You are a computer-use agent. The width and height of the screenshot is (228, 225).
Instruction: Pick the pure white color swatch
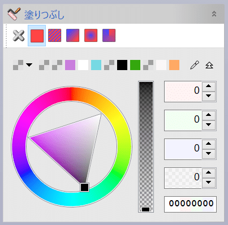(x=83, y=65)
